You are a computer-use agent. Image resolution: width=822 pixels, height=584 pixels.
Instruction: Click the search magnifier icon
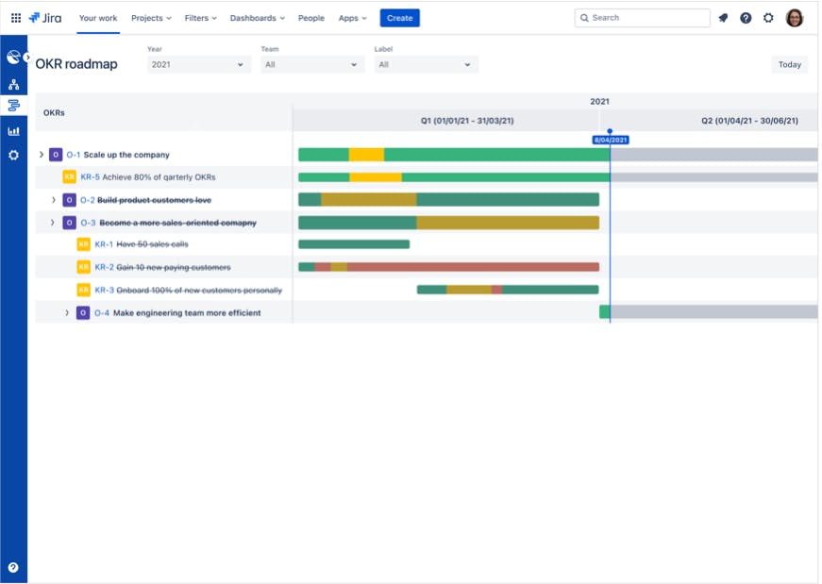click(584, 18)
